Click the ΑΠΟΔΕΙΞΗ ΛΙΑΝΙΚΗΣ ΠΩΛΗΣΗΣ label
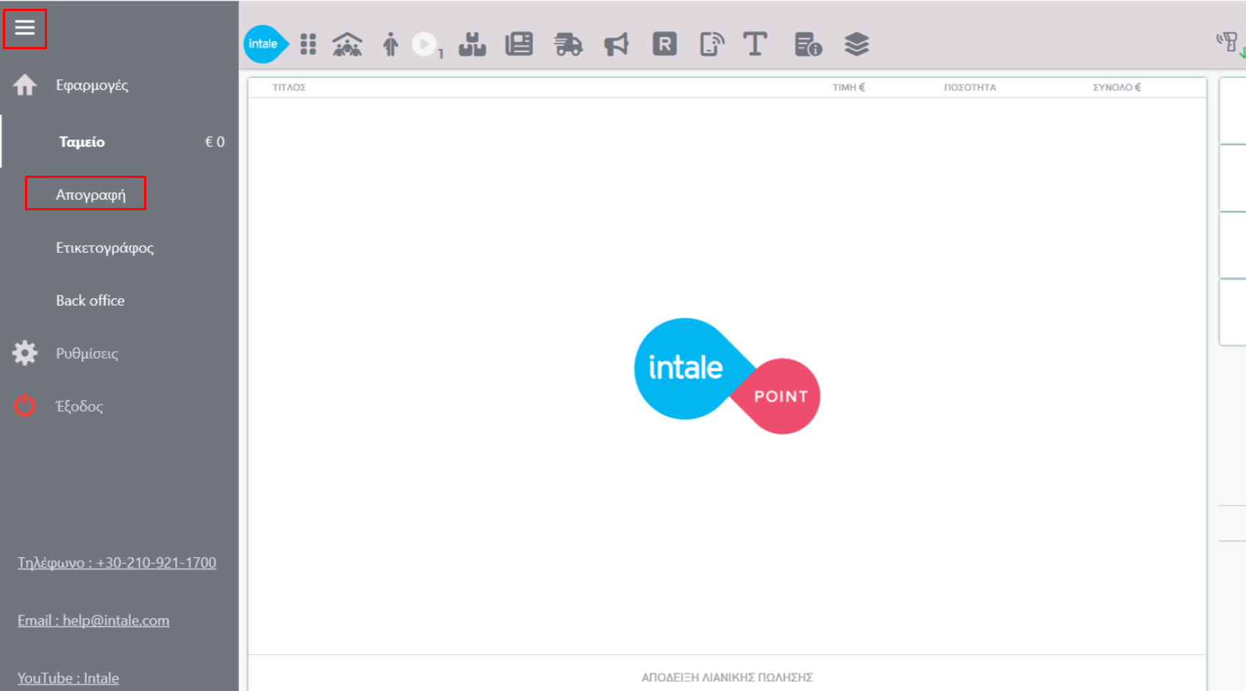 727,677
